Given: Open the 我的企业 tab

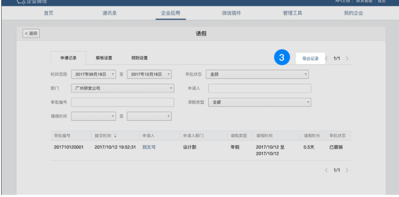Looking at the screenshot, I should pos(353,13).
